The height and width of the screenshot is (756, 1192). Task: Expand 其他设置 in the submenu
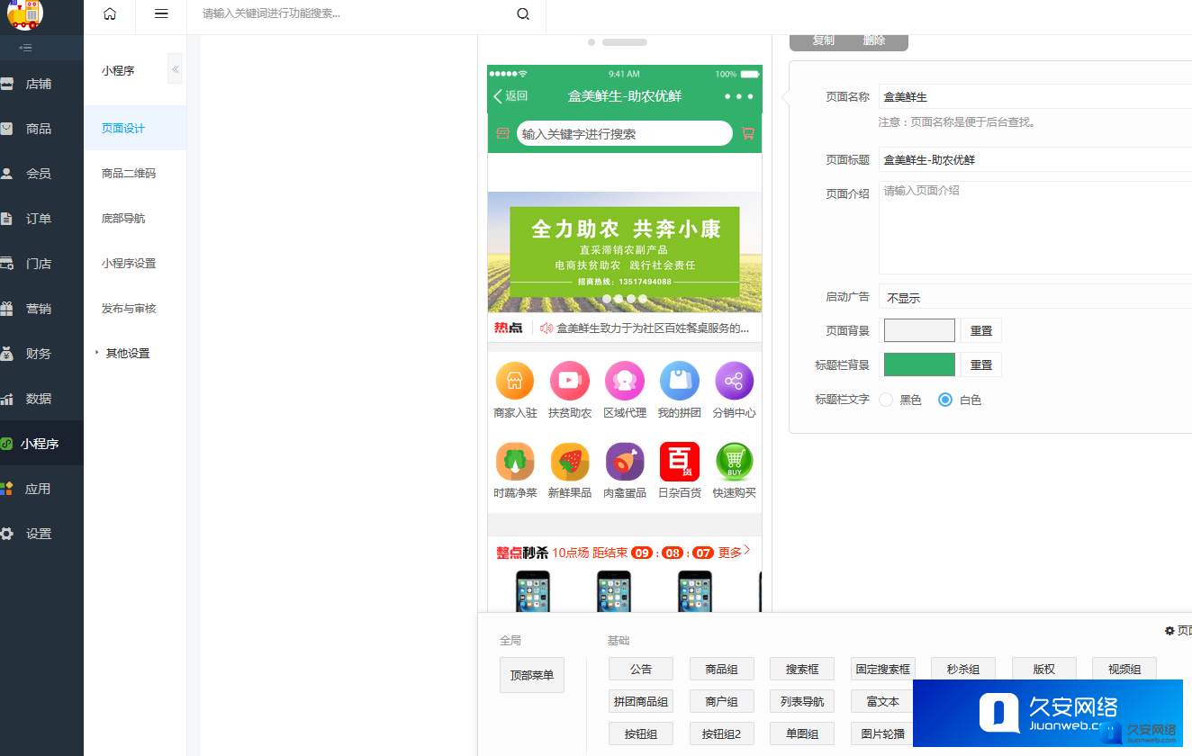click(x=127, y=354)
